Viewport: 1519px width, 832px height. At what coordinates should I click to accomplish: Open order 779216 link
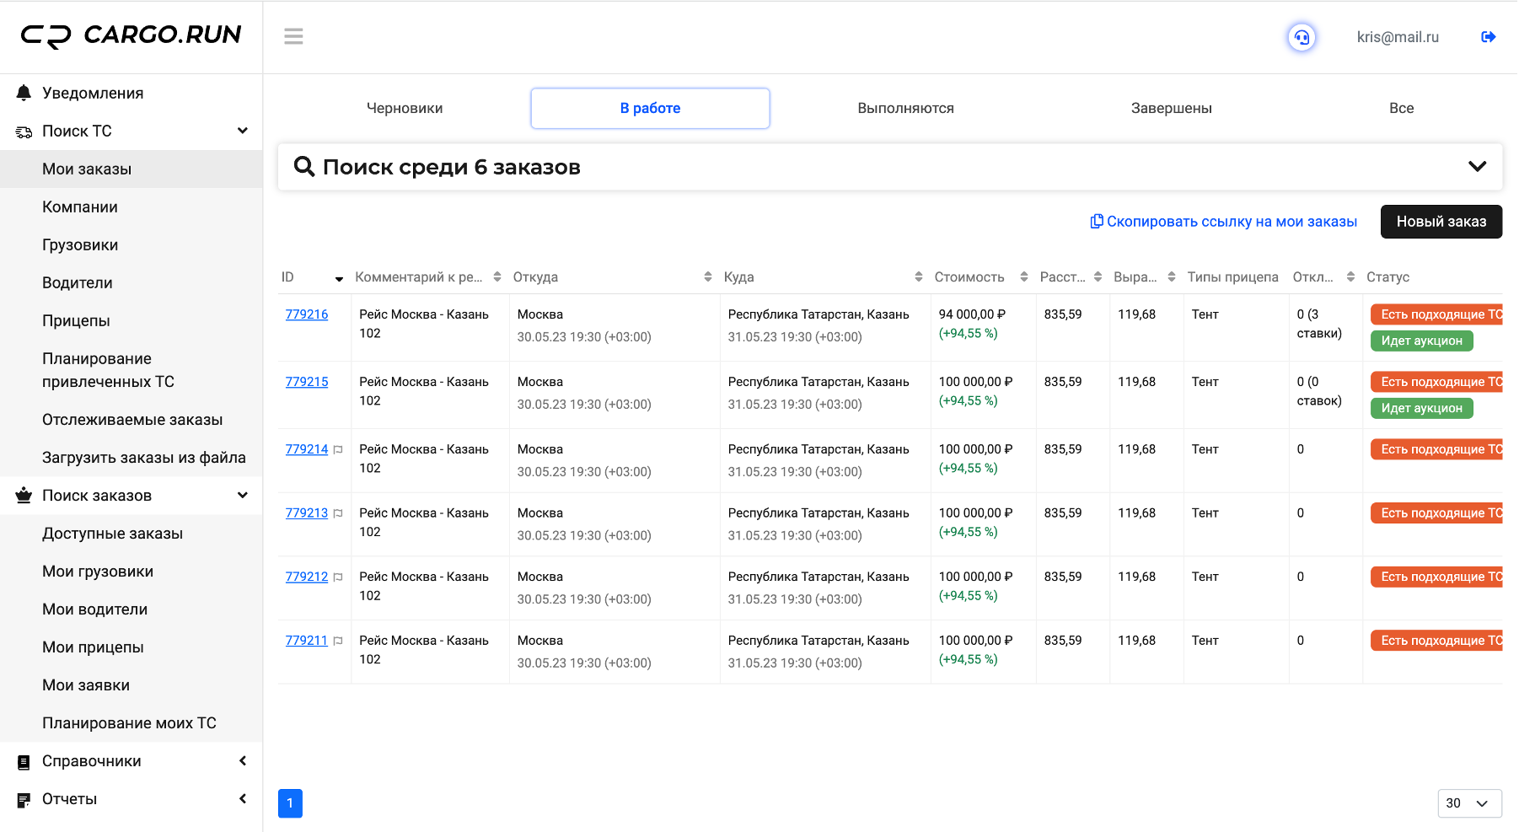(x=307, y=314)
